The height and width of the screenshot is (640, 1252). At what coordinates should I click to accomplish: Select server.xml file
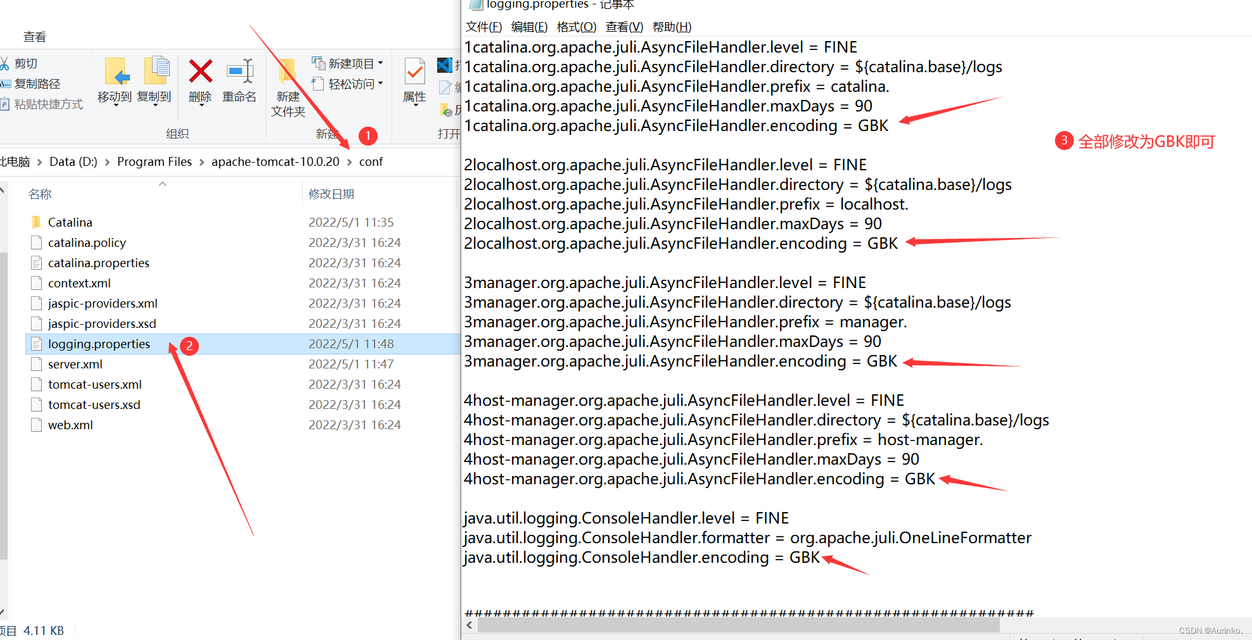click(75, 364)
